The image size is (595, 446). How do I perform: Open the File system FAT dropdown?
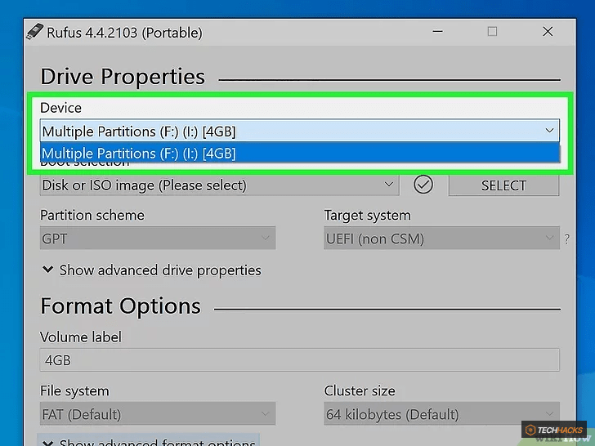tap(158, 414)
